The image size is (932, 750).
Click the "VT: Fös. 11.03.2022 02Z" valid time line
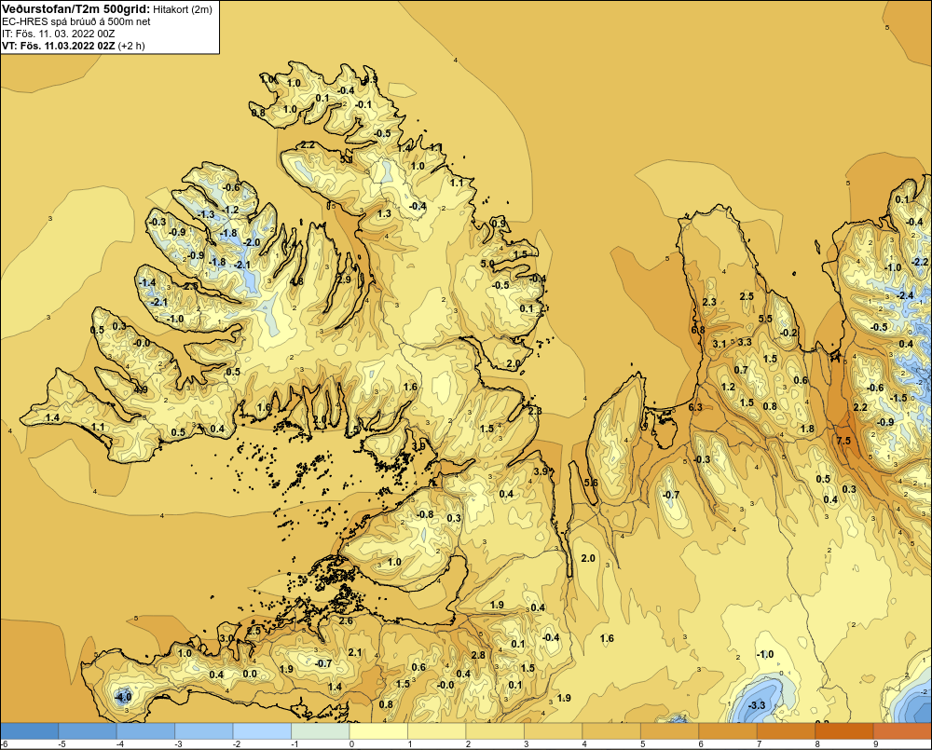point(58,46)
